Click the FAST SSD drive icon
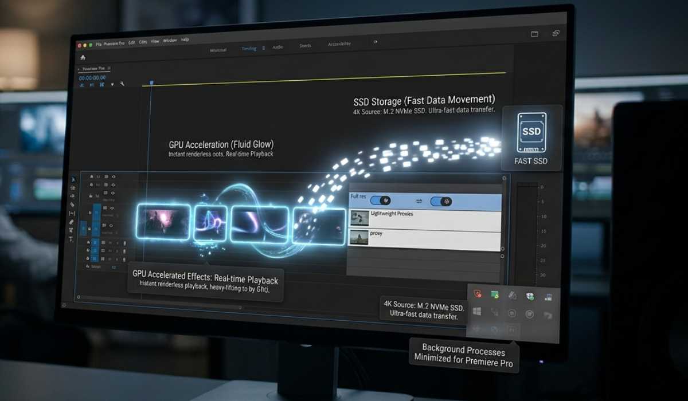This screenshot has height=401, width=688. pyautogui.click(x=530, y=132)
